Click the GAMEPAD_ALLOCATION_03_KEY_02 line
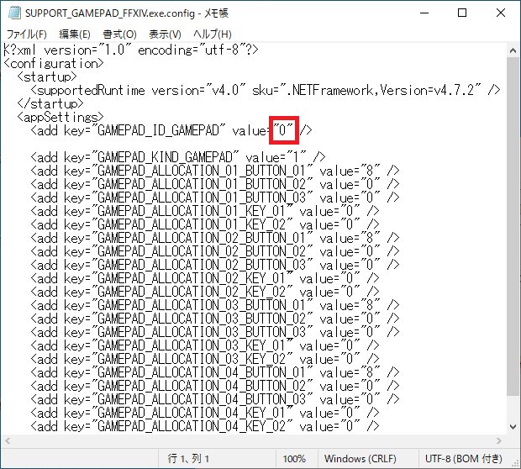 click(205, 359)
